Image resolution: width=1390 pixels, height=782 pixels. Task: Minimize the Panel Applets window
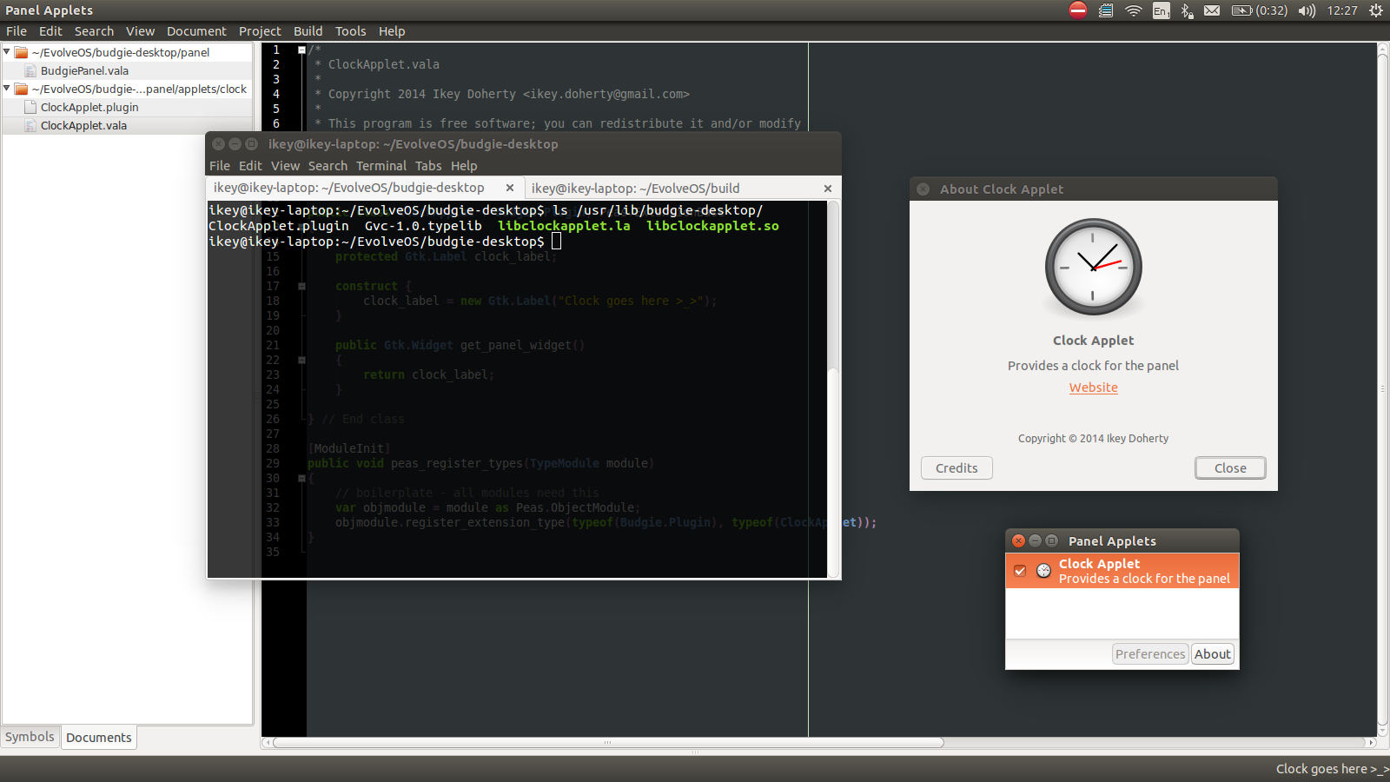pyautogui.click(x=1035, y=540)
